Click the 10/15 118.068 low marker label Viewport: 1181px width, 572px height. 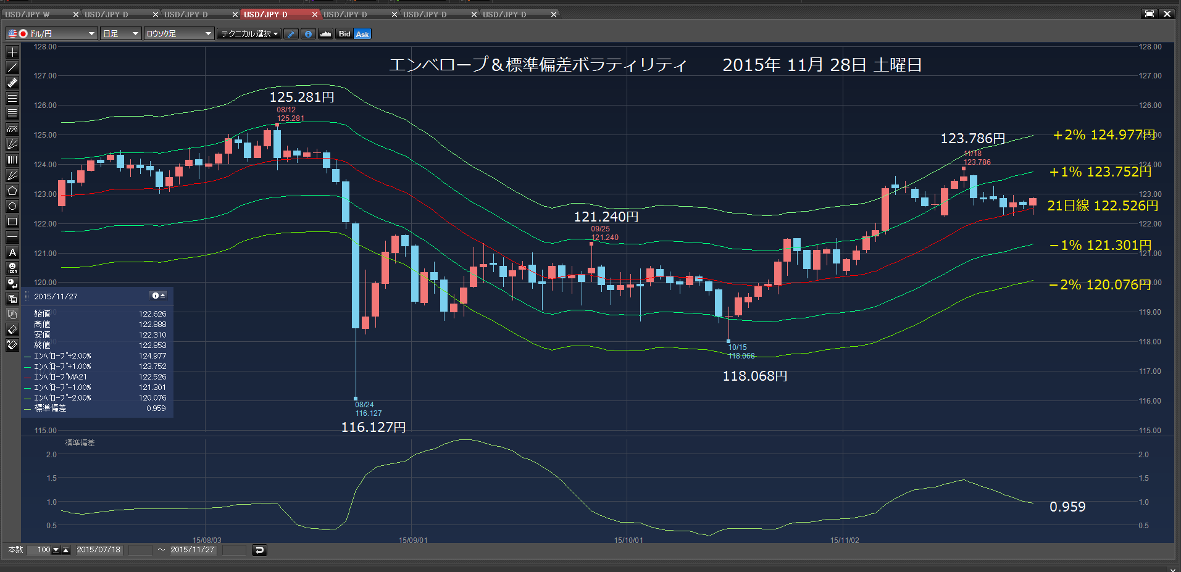741,352
